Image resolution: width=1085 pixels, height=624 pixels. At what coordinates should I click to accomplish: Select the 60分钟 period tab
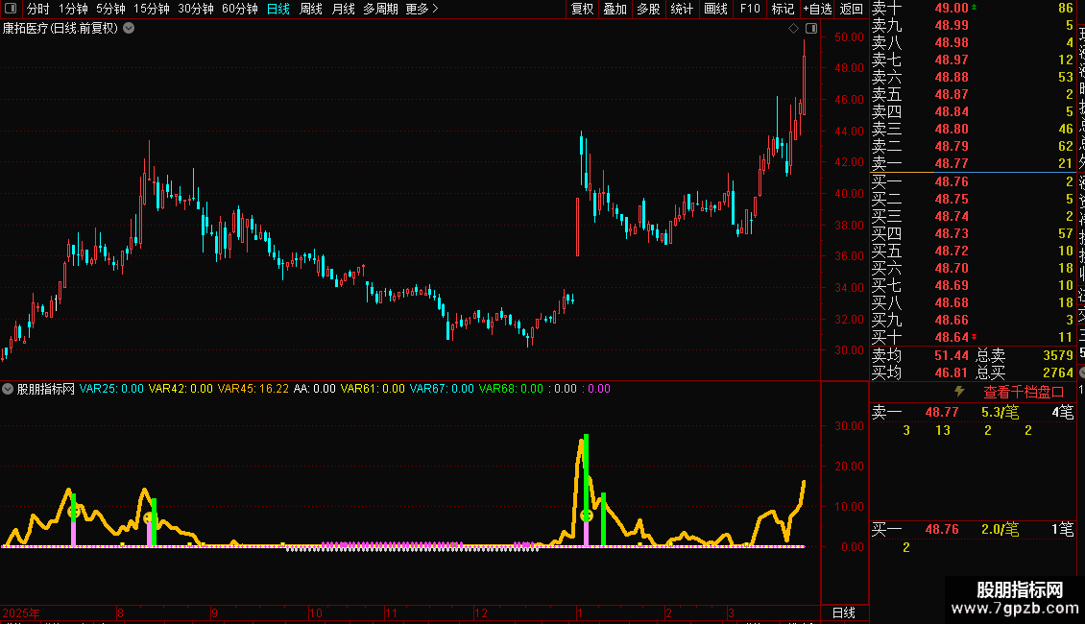pos(240,9)
